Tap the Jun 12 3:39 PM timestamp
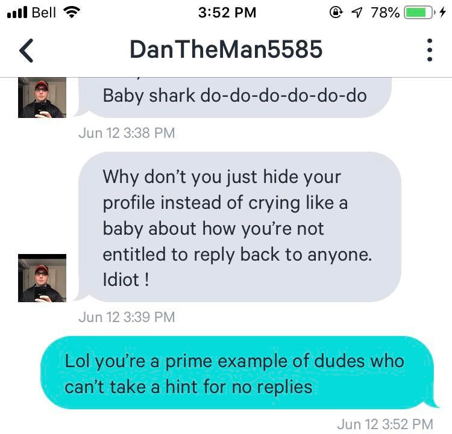The width and height of the screenshot is (452, 434). (127, 317)
